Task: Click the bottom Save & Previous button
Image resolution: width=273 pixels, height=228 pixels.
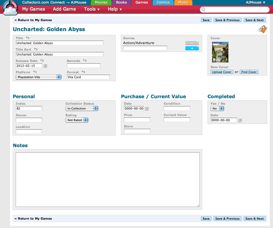Action: point(227,219)
